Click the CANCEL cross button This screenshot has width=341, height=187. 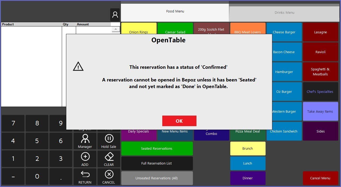pos(109,177)
